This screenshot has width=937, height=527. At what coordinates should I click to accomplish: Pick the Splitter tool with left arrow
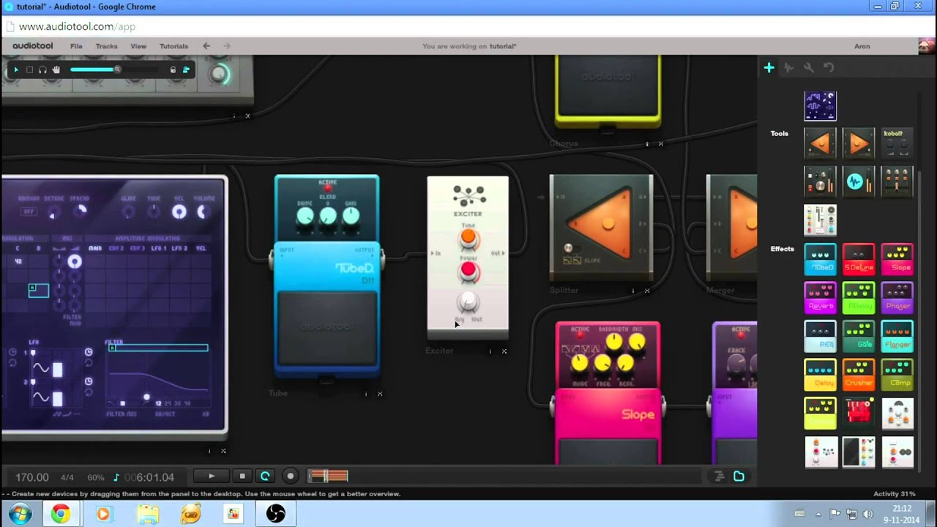click(x=820, y=143)
